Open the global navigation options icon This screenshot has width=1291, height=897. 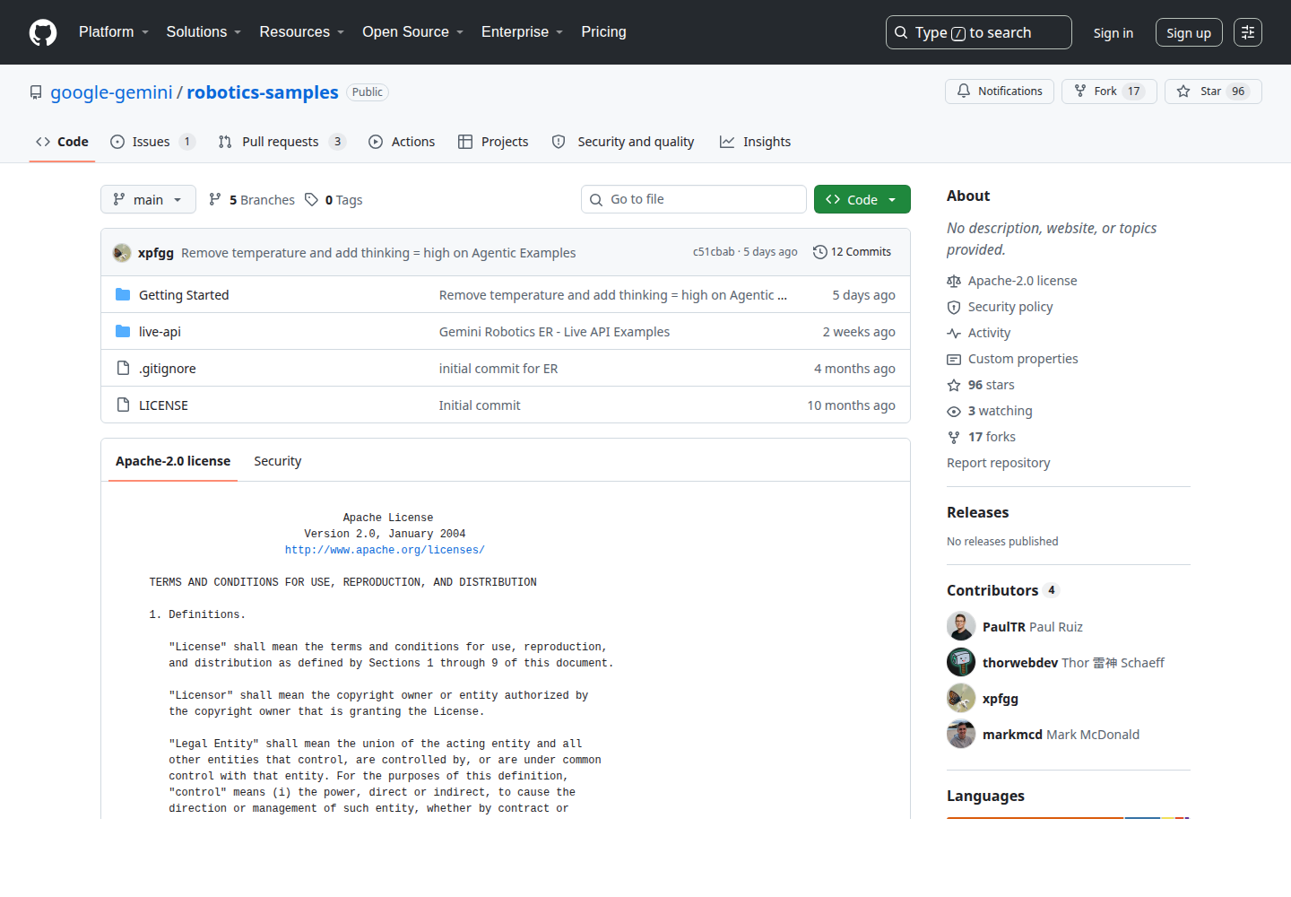pos(1248,32)
